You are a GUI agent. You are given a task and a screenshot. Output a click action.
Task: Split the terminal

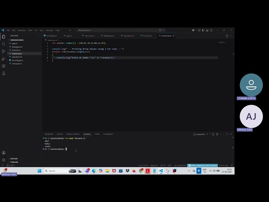click(x=213, y=134)
